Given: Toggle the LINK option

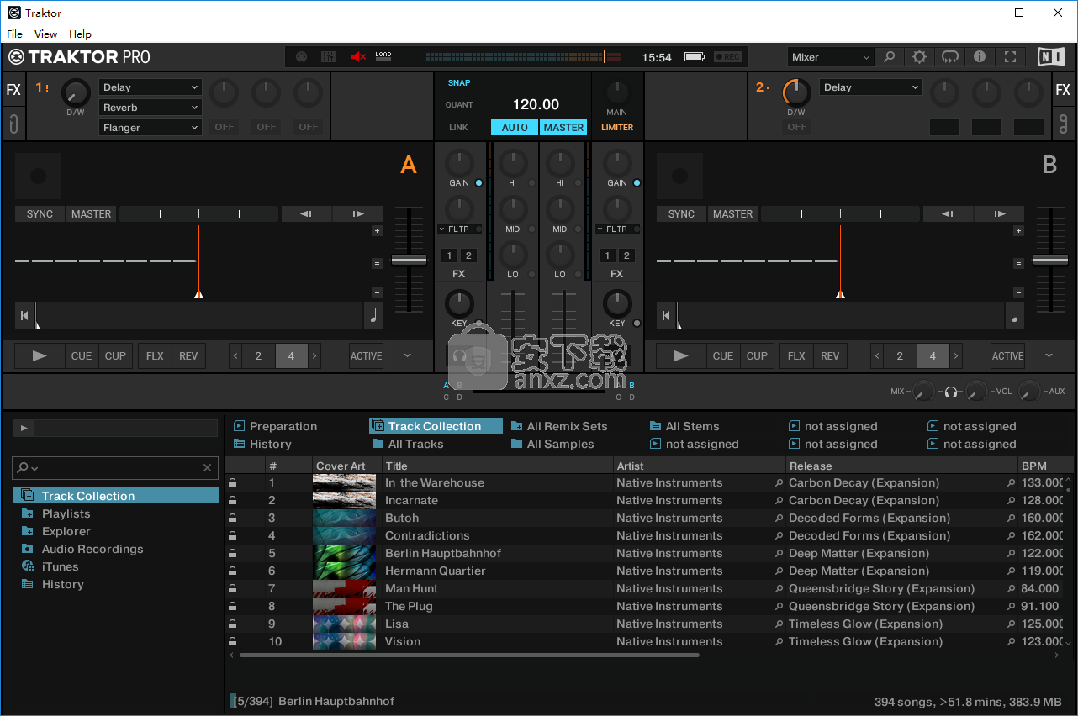Looking at the screenshot, I should (x=458, y=128).
